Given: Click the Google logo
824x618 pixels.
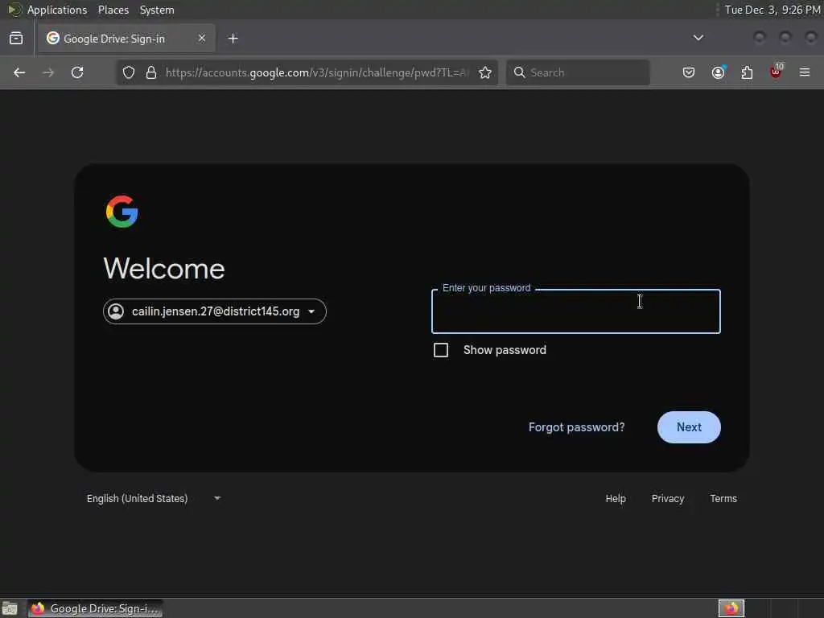Looking at the screenshot, I should 122,212.
